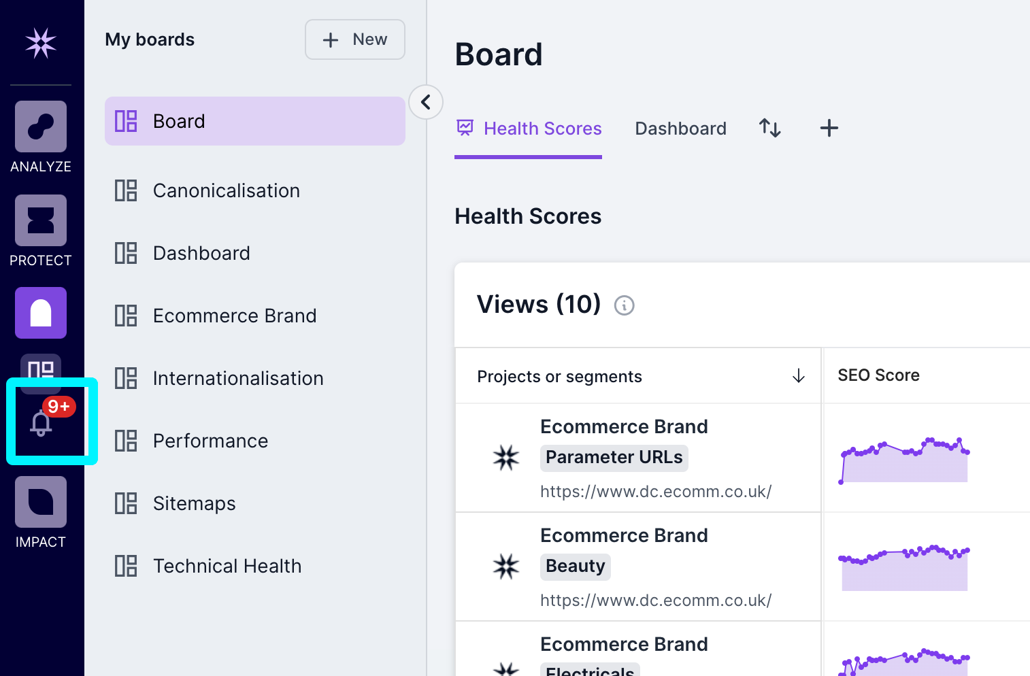The width and height of the screenshot is (1030, 676).
Task: Reorder tabs using the up-down arrows icon
Action: pyautogui.click(x=769, y=128)
